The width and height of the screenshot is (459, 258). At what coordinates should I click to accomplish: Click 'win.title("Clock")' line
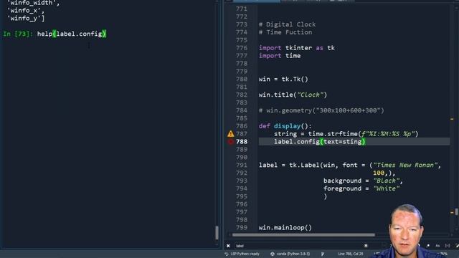click(x=293, y=95)
